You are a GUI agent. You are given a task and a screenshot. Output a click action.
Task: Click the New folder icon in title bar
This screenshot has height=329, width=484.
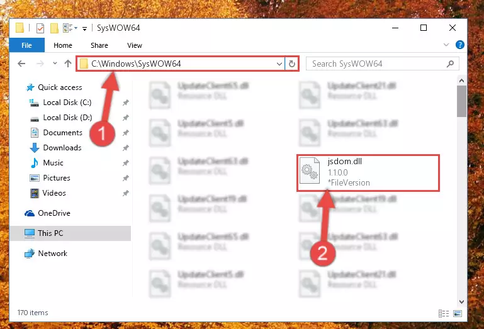[x=54, y=28]
